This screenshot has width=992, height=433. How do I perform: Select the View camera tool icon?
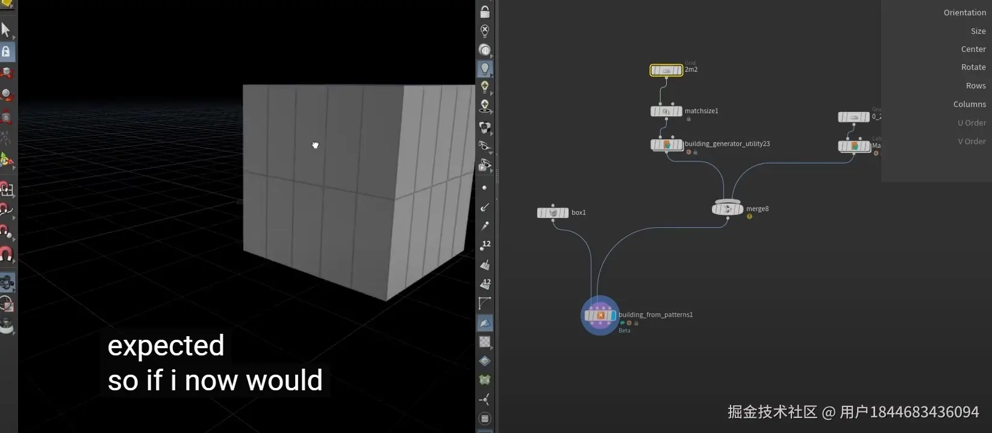[7, 282]
